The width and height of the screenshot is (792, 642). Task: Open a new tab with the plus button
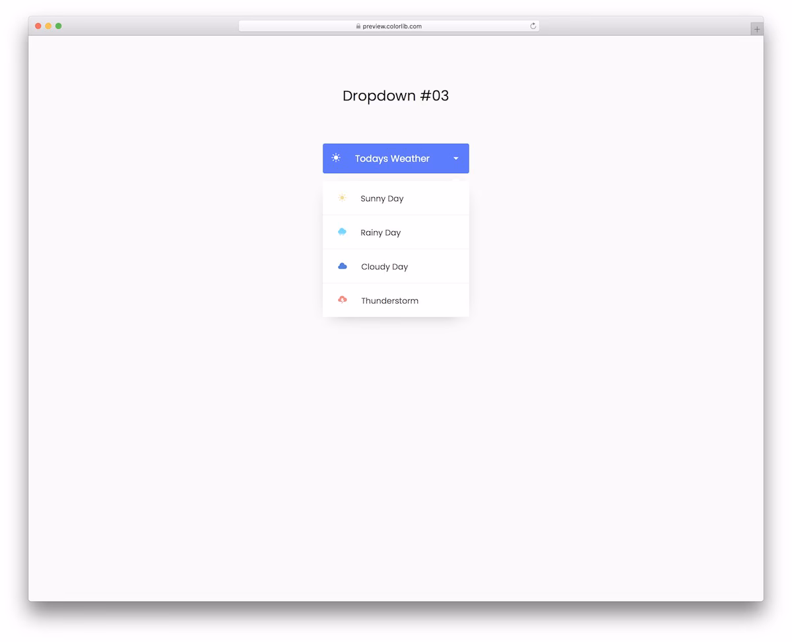[757, 29]
